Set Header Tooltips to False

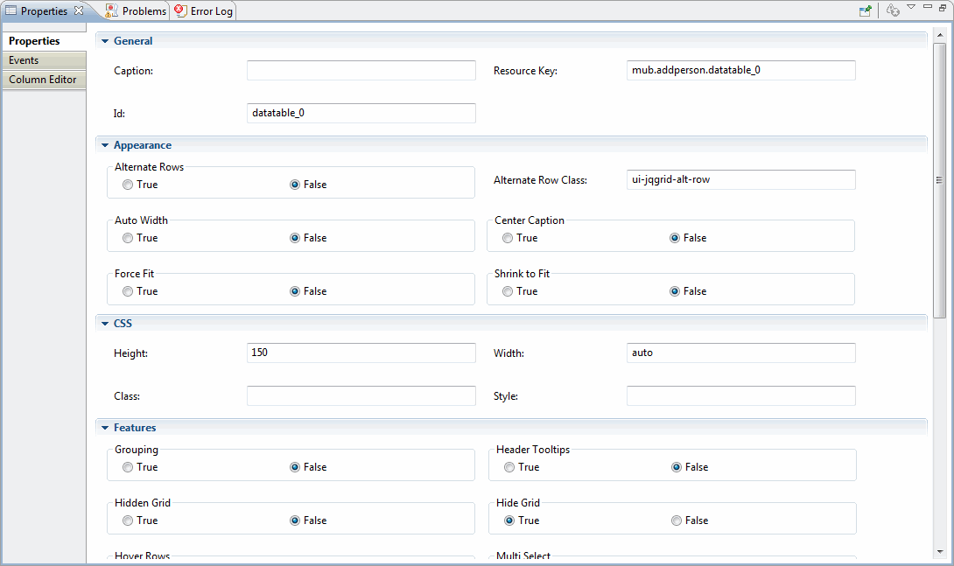pyautogui.click(x=677, y=467)
